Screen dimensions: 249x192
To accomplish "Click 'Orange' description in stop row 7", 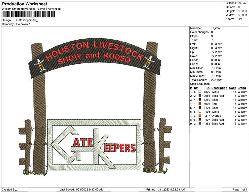I will [x=216, y=116].
